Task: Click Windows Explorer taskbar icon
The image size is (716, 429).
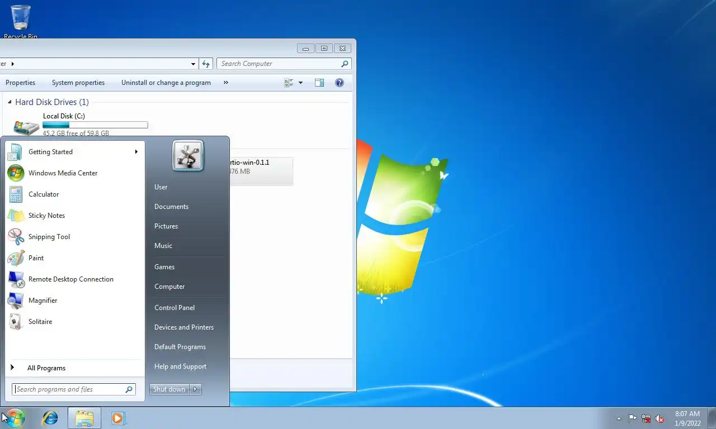Action: (84, 418)
